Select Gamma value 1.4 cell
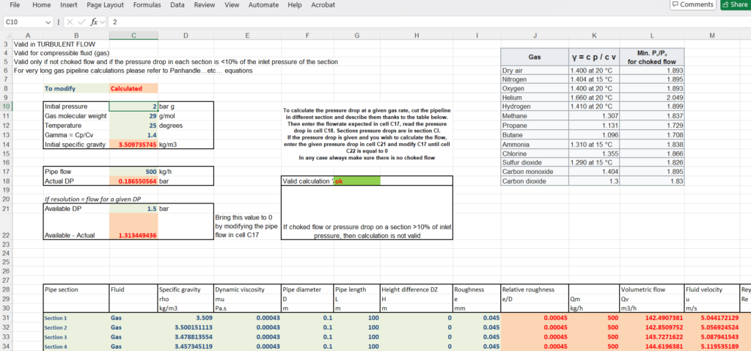 [133, 135]
